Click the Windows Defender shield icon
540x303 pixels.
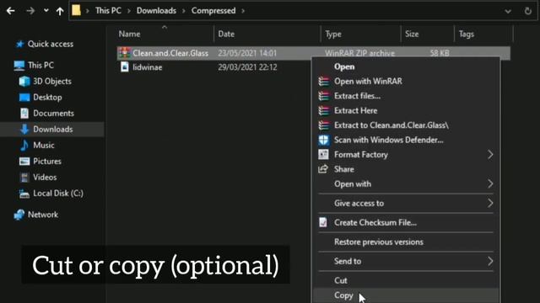(x=323, y=141)
